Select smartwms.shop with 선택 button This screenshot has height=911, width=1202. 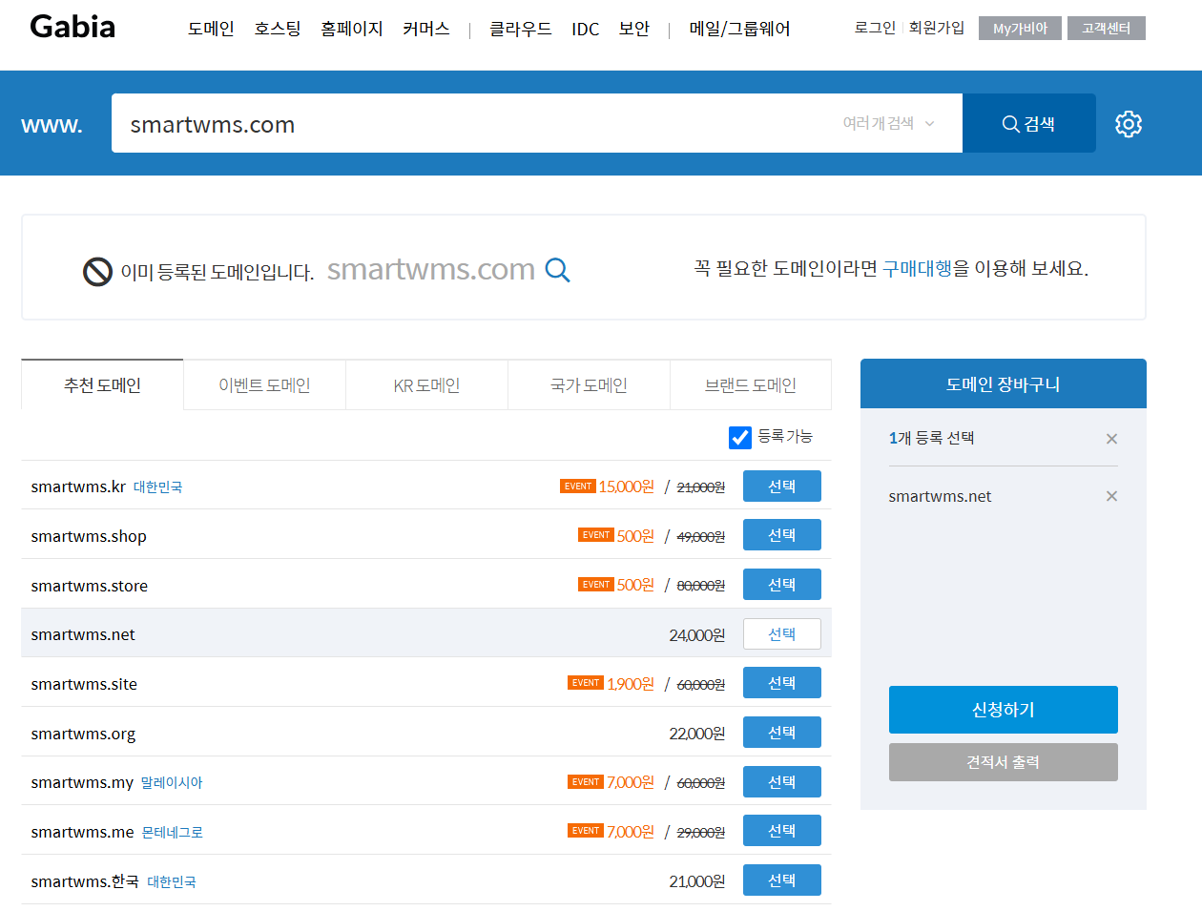coord(782,535)
